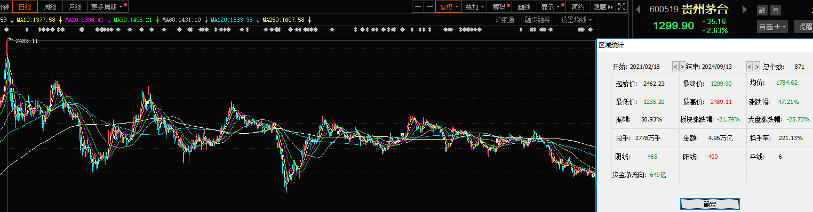Open the 叠加 overlay dropdown

[x=474, y=7]
